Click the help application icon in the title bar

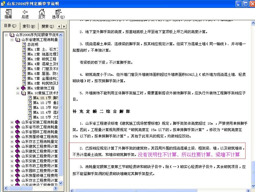coord(3,3)
